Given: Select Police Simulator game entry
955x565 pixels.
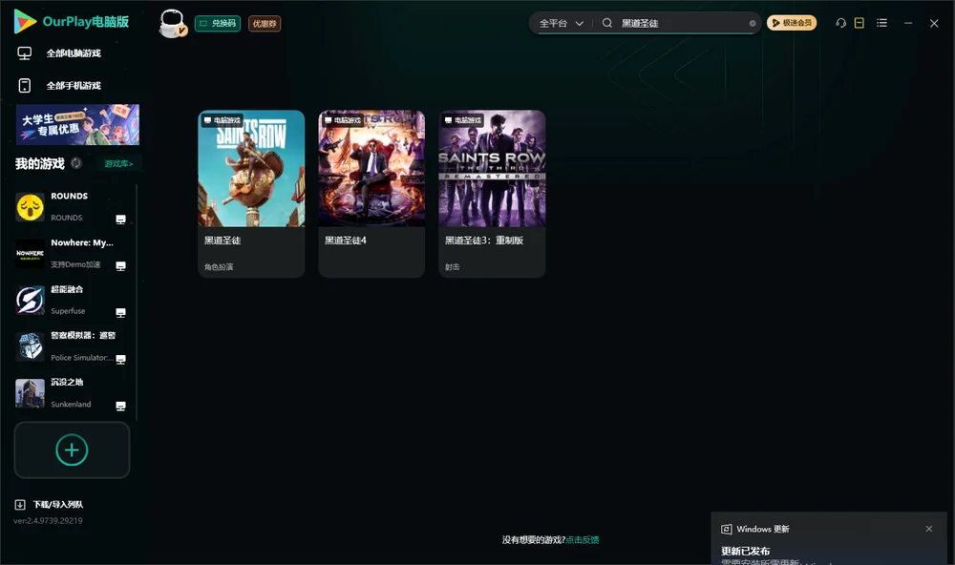Looking at the screenshot, I should (x=72, y=346).
